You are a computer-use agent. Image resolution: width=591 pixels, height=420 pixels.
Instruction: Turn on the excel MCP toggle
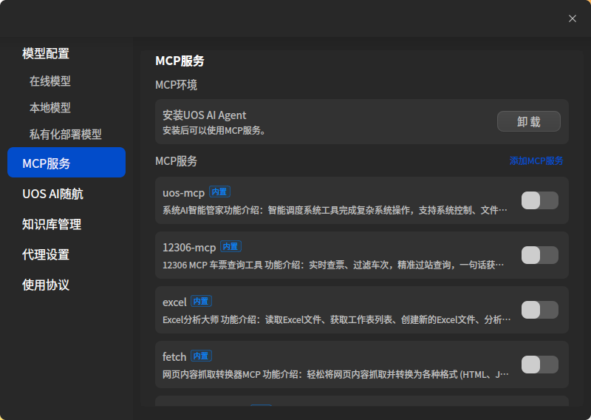(539, 310)
